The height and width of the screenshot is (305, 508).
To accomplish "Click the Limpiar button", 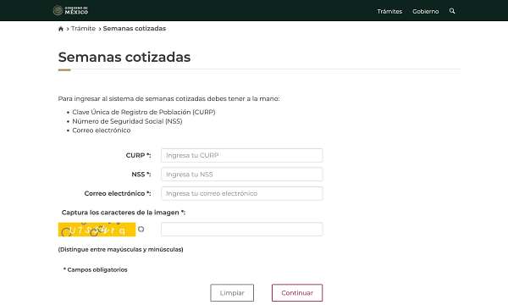I will click(x=232, y=292).
